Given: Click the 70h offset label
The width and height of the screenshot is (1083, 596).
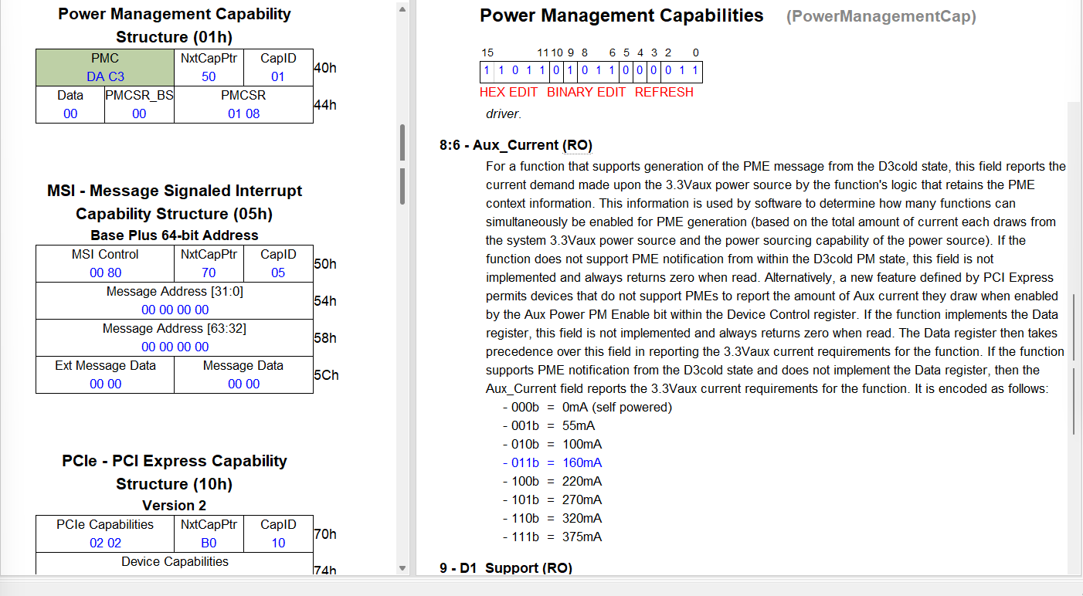Looking at the screenshot, I should [x=325, y=534].
